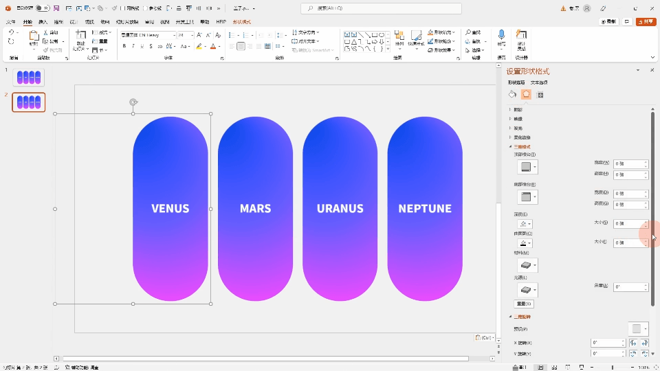Switch to Text Options tab in pane

[539, 82]
